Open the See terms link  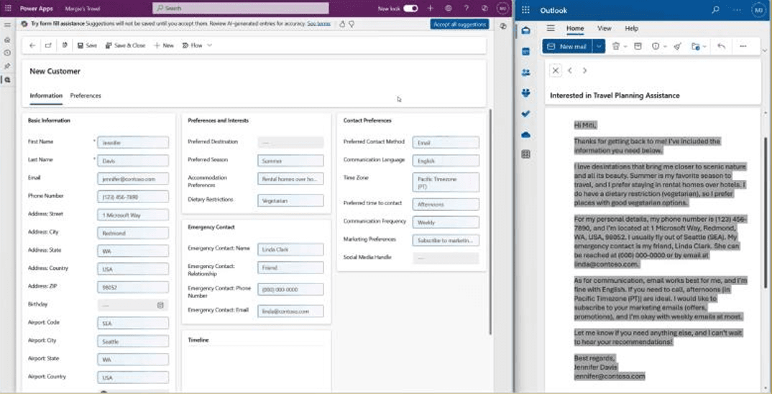pyautogui.click(x=318, y=24)
